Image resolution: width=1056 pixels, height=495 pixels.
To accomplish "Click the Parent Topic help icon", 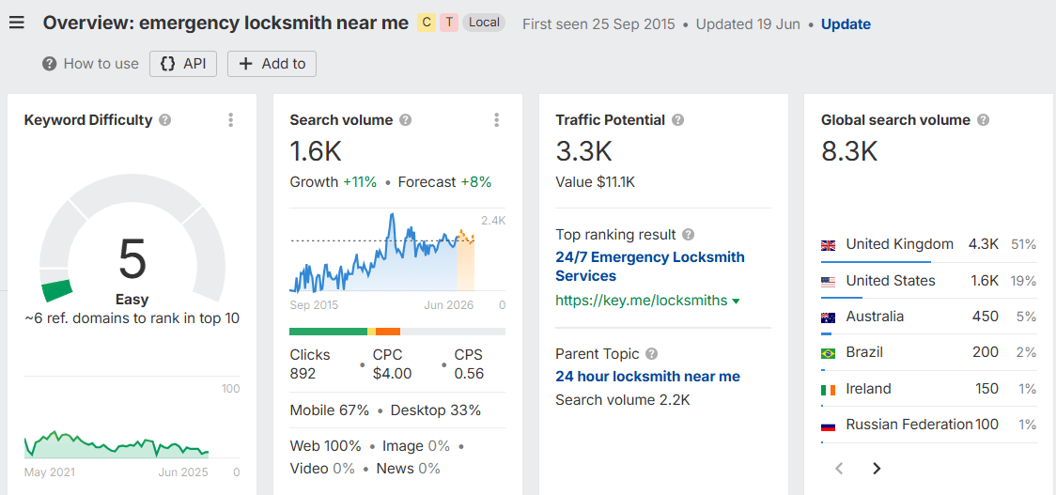I will 652,354.
